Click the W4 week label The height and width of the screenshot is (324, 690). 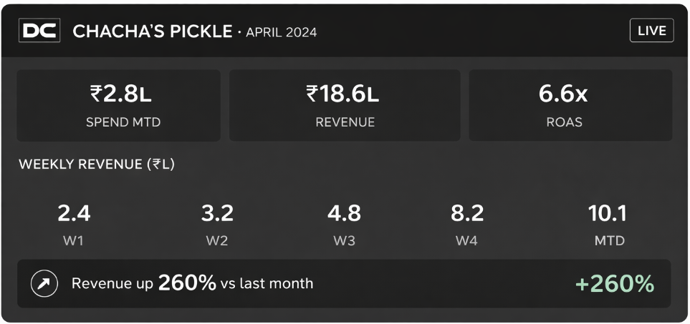pos(466,241)
